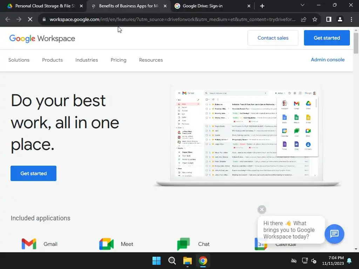This screenshot has height=269, width=359.
Task: Open the Chat application link
Action: [204, 244]
